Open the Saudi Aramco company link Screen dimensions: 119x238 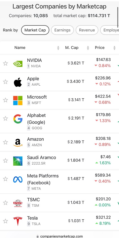pyautogui.click(x=42, y=157)
